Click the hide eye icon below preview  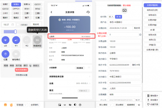(70, 105)
